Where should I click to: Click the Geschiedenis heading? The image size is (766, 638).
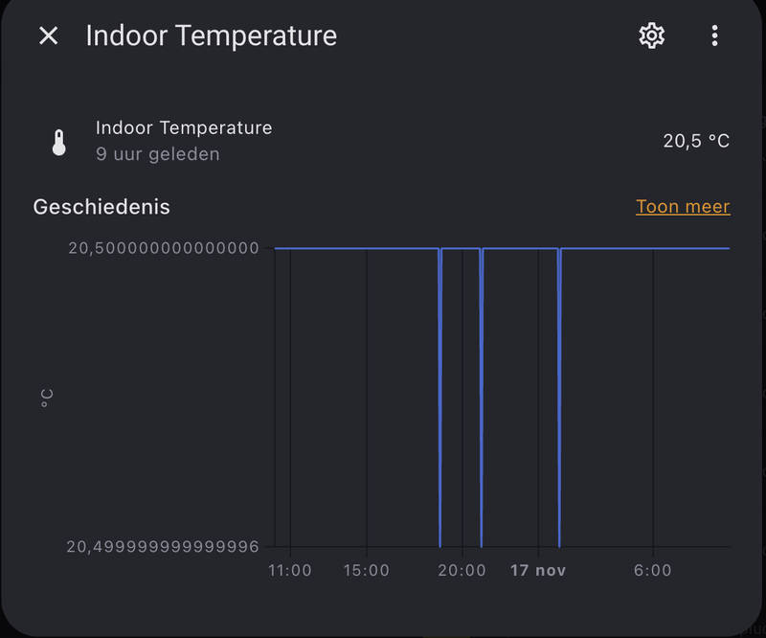(x=101, y=207)
